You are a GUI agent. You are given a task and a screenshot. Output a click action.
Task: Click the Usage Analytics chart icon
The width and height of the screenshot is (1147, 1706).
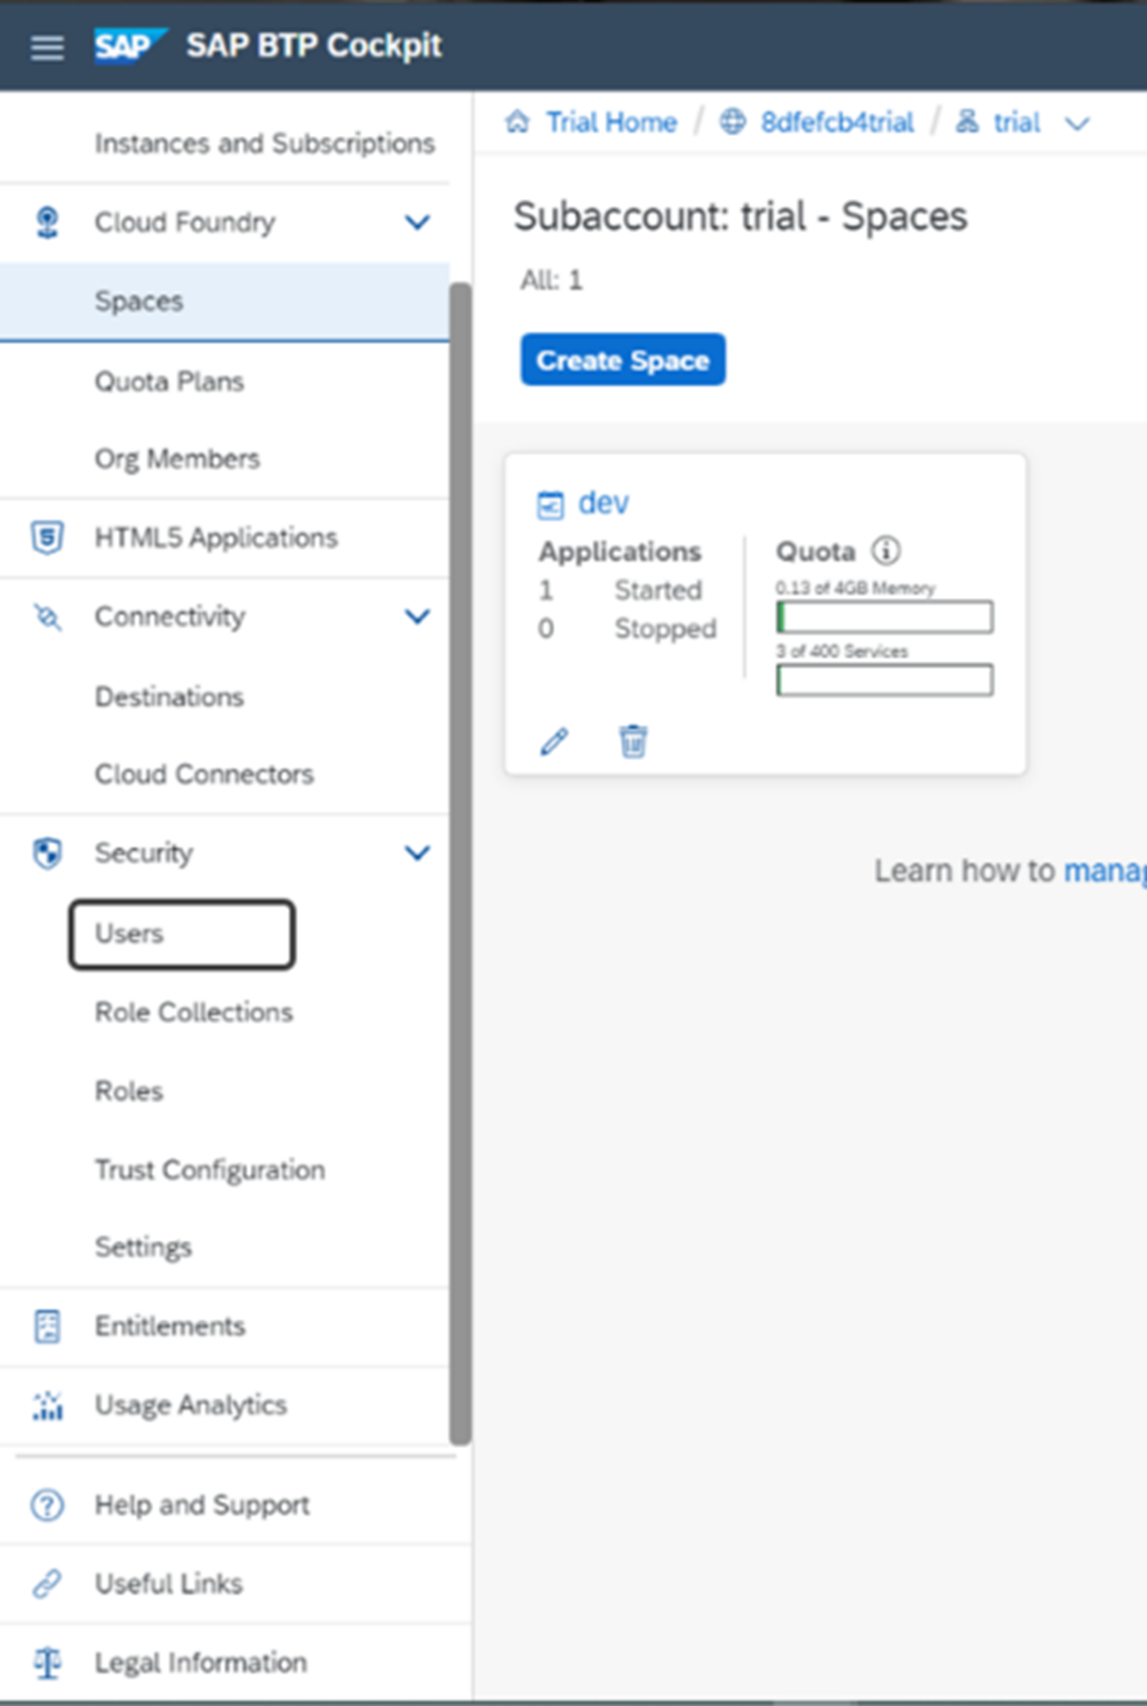47,1405
